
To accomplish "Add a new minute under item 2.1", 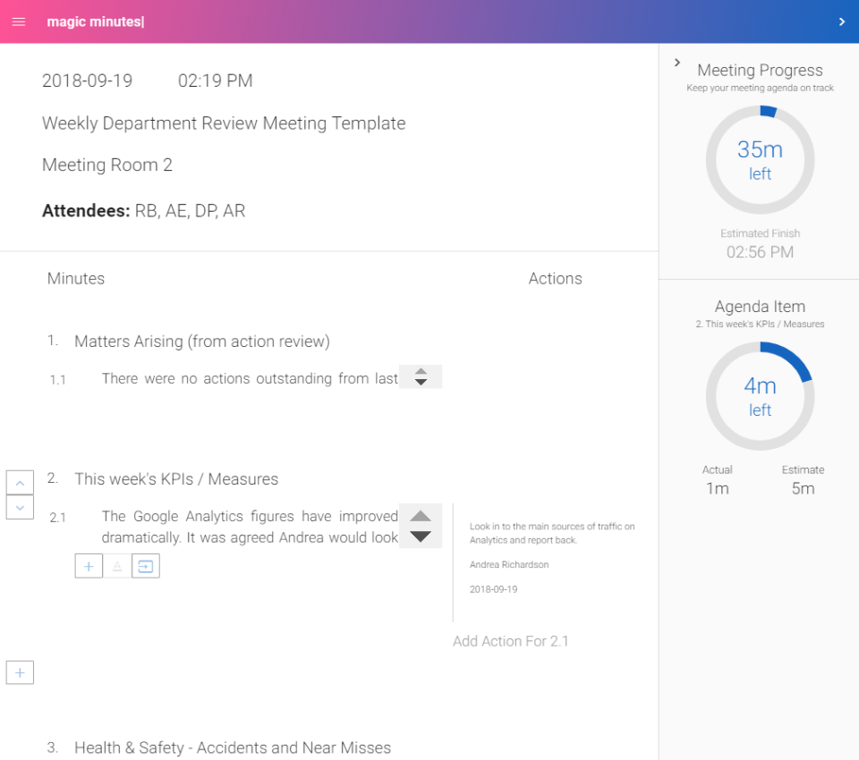I will point(89,566).
